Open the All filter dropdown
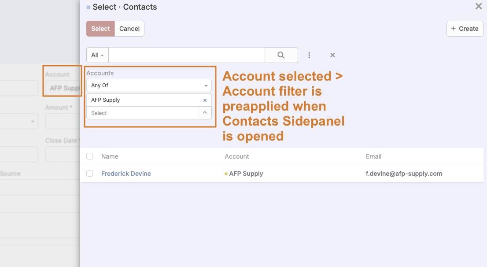 point(97,55)
